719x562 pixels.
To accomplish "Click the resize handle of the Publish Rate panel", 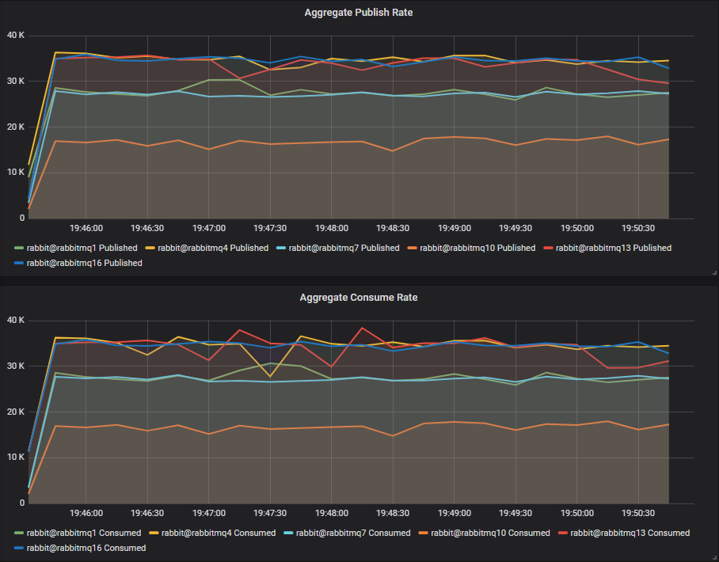I will 714,272.
